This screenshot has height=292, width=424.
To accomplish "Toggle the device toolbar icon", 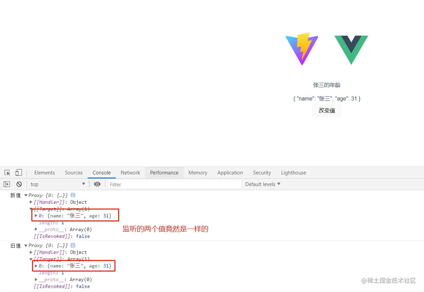I will [x=19, y=173].
